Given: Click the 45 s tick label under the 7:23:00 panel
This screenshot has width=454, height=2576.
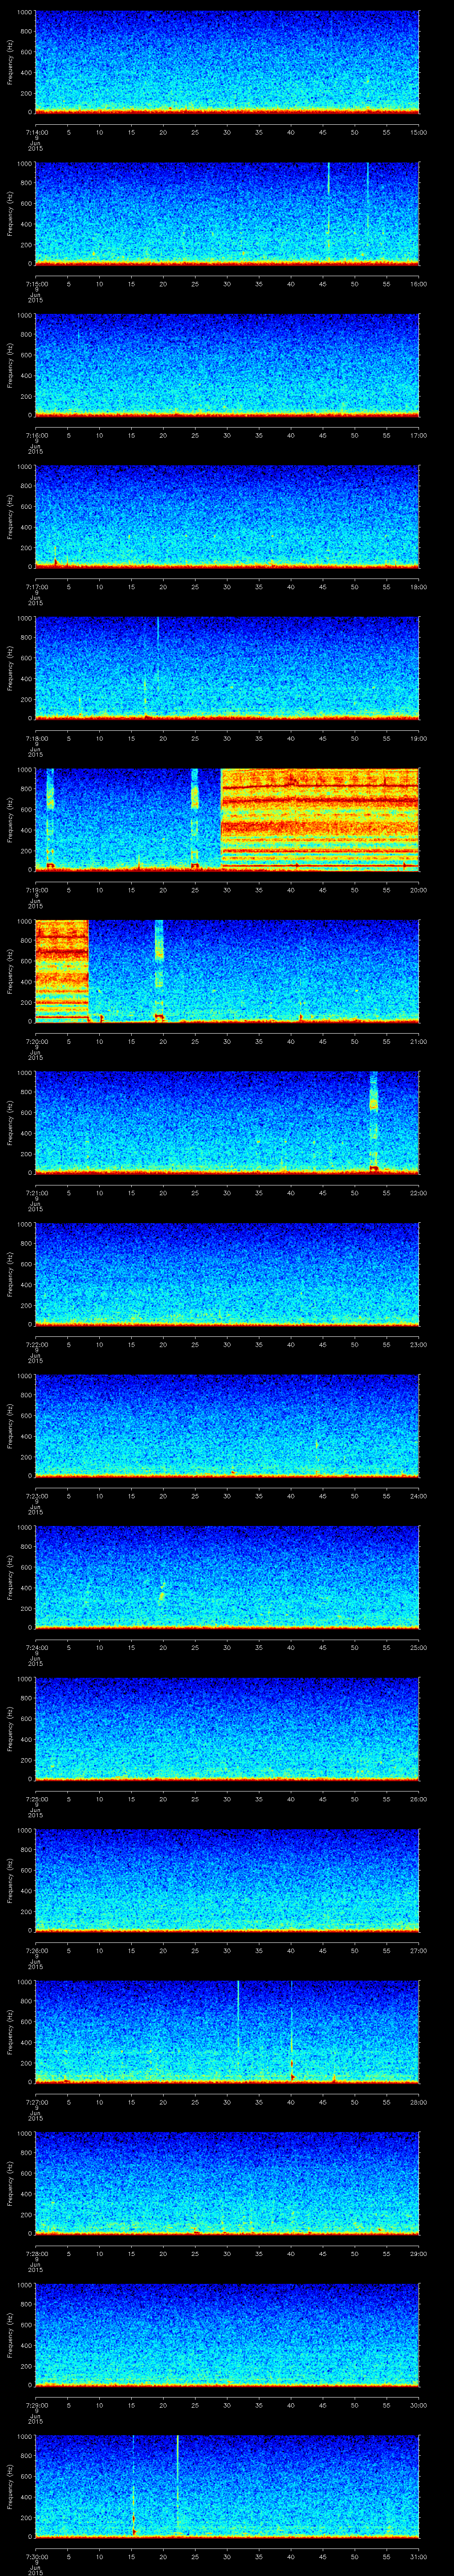Looking at the screenshot, I should tap(323, 1496).
